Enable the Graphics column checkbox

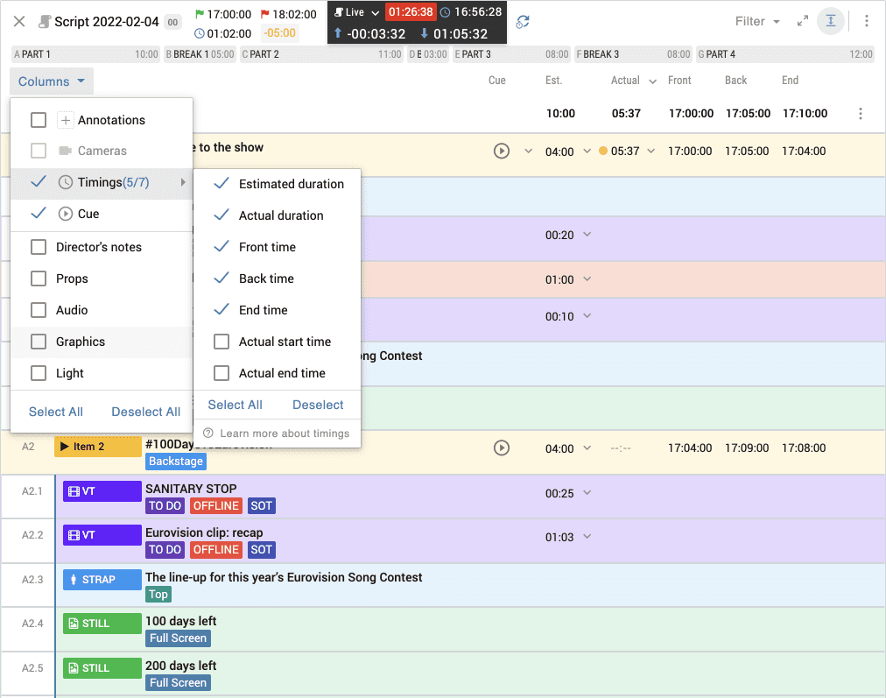39,342
